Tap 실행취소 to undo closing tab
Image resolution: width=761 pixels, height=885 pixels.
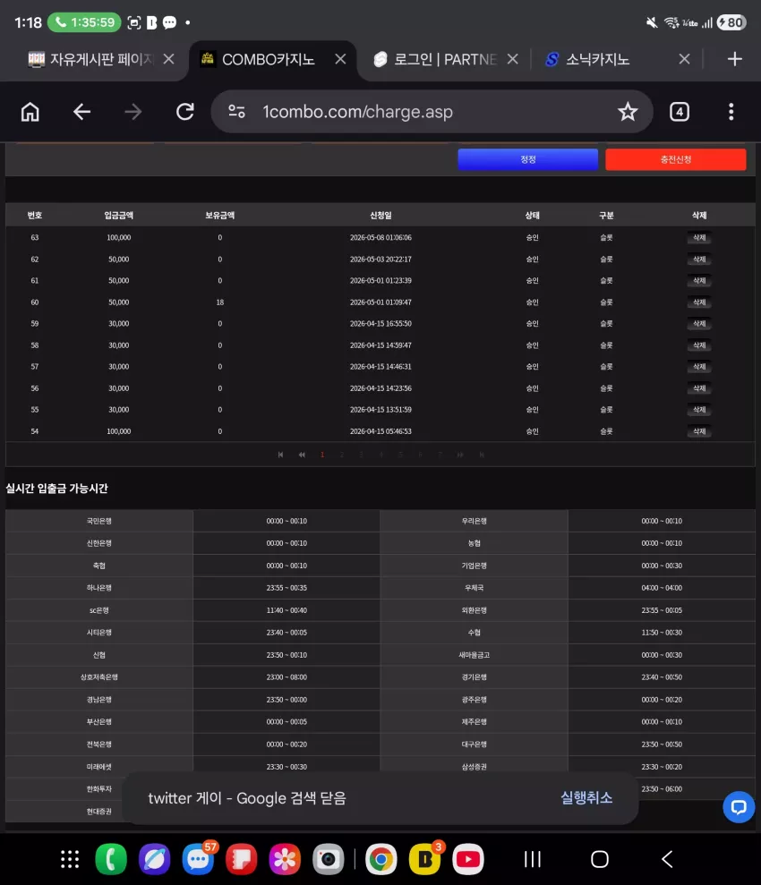(x=586, y=797)
